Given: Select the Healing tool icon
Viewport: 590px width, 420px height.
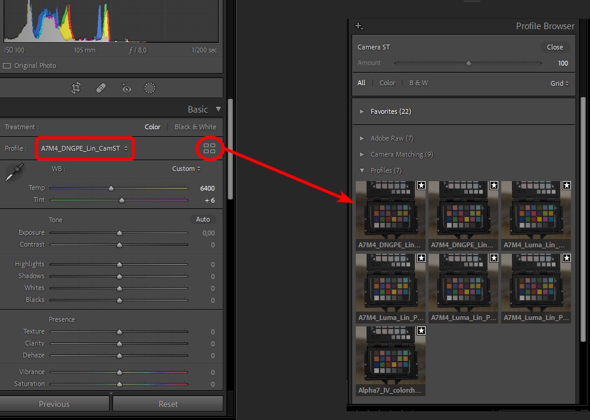Looking at the screenshot, I should (x=101, y=88).
